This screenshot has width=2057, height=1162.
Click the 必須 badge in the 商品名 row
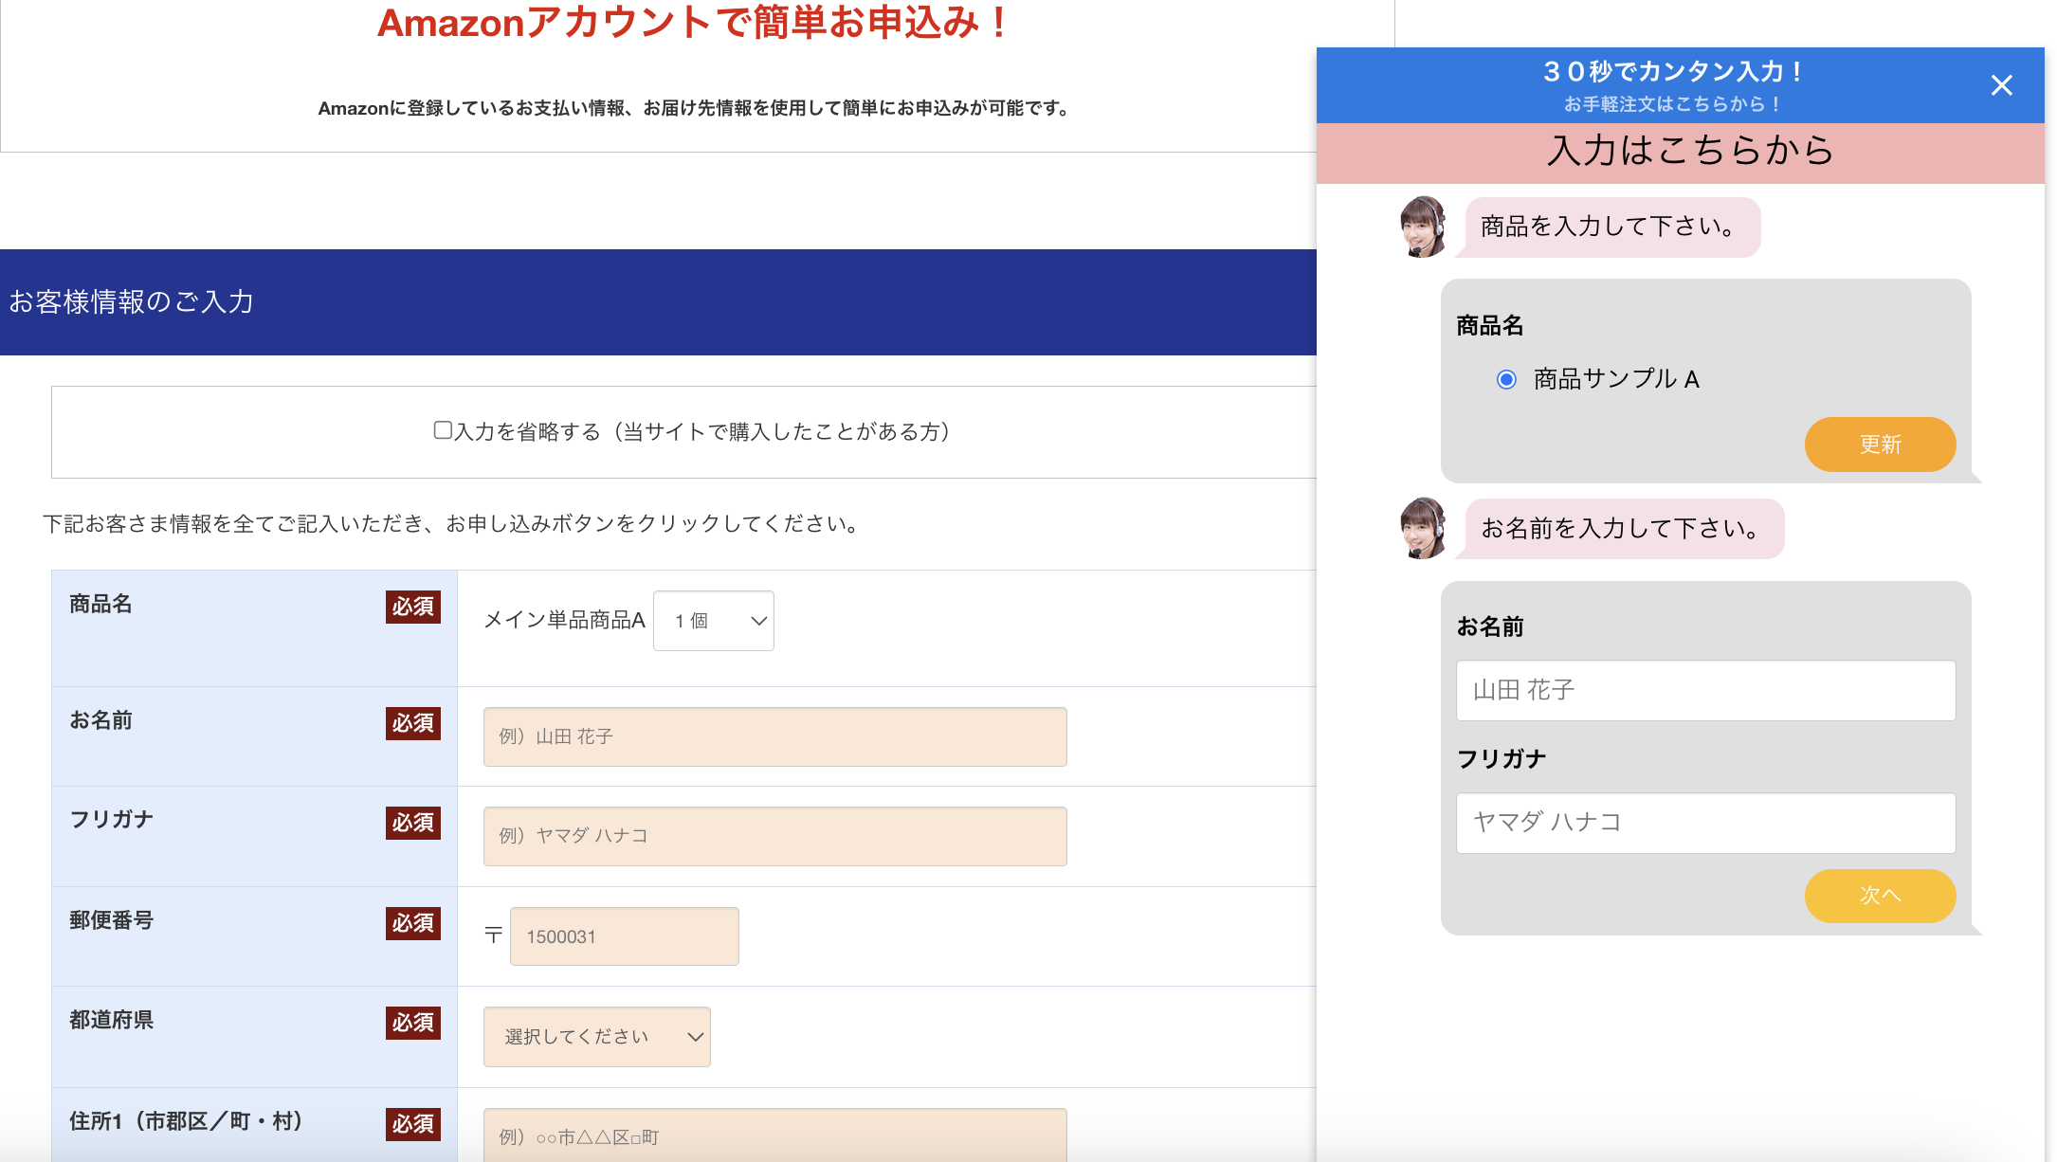(x=413, y=607)
